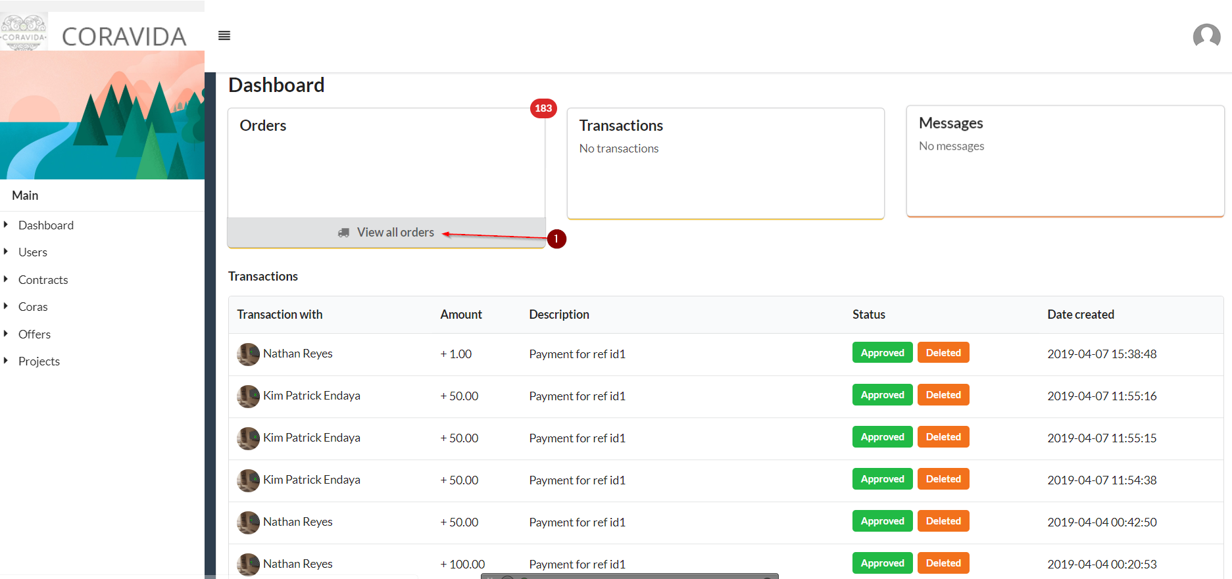Click Kim Patrick Endaya avatar in second row

(x=248, y=396)
